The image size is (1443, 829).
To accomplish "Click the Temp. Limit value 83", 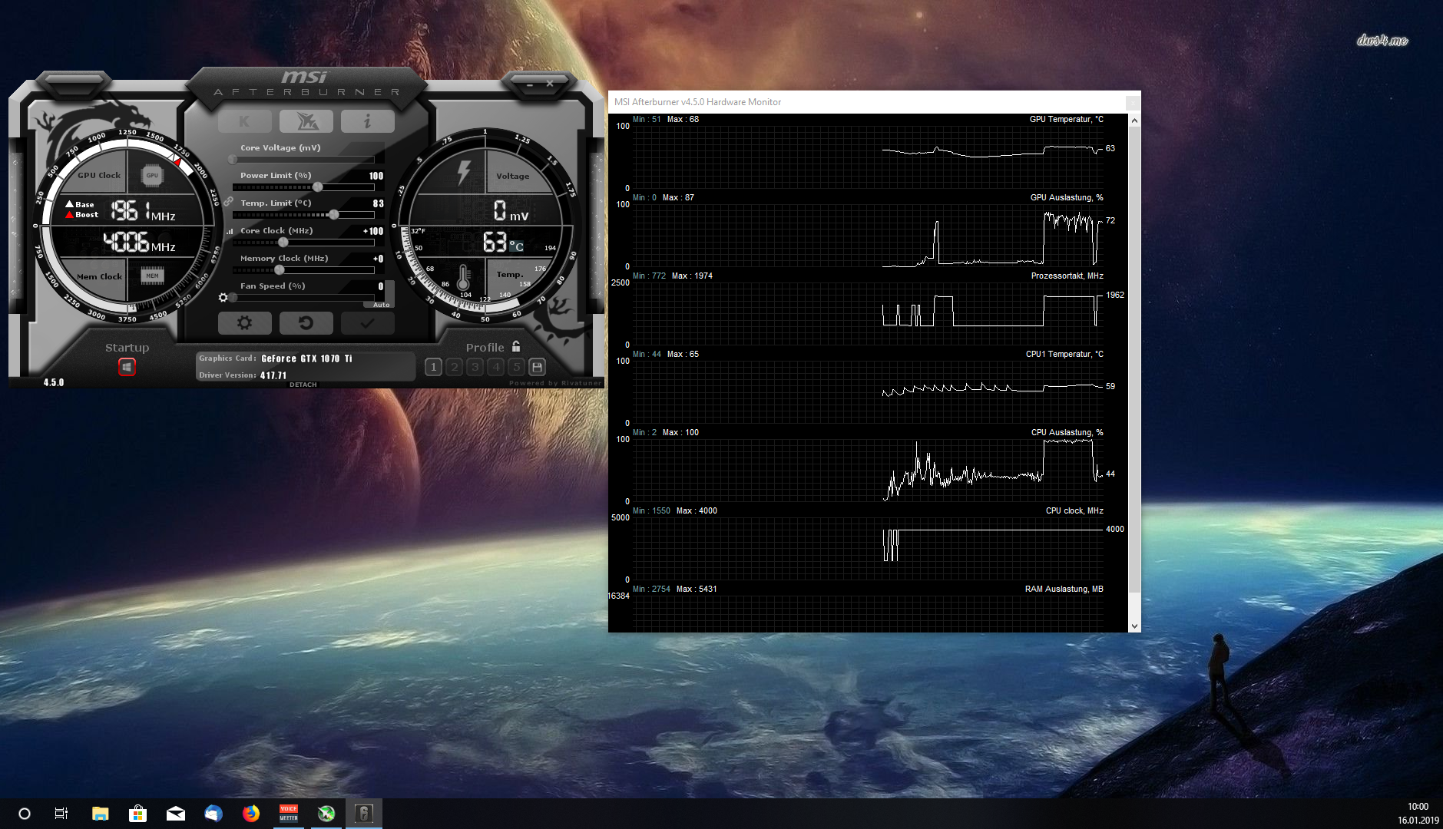I will [378, 203].
